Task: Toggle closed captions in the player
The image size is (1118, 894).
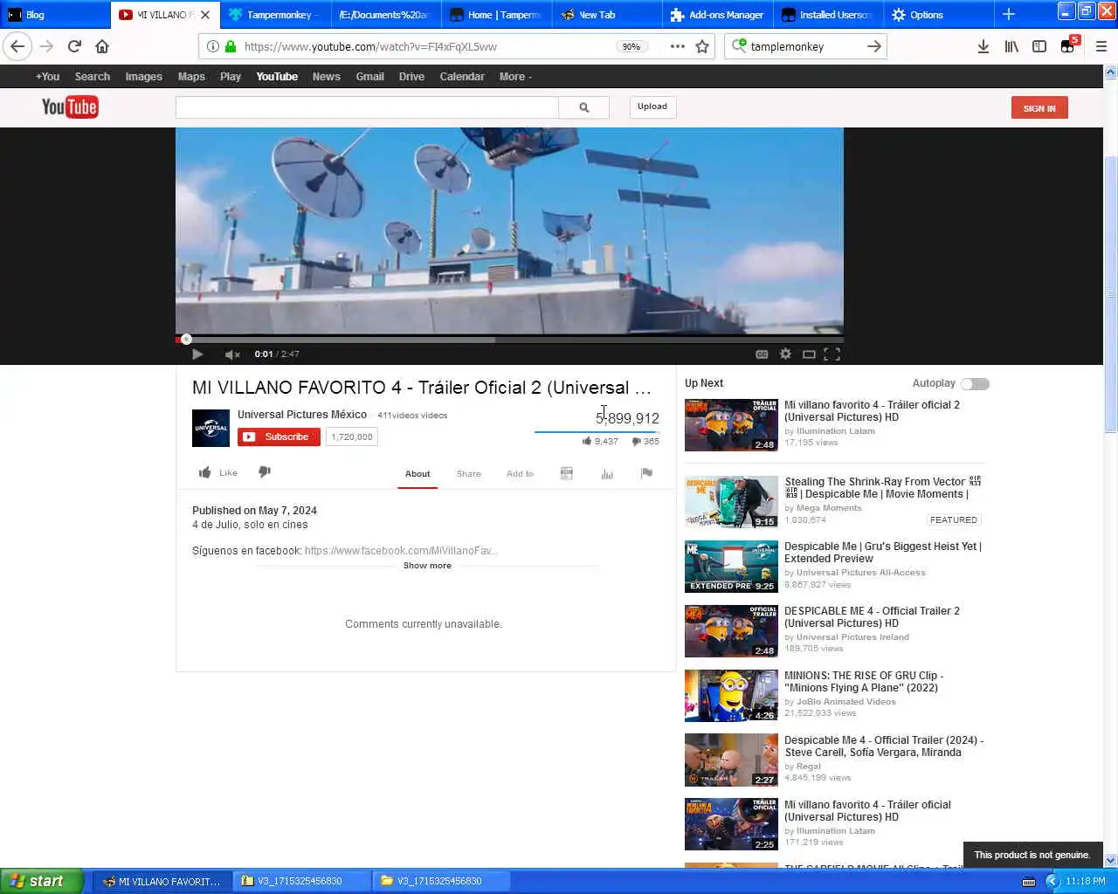Action: pos(762,354)
